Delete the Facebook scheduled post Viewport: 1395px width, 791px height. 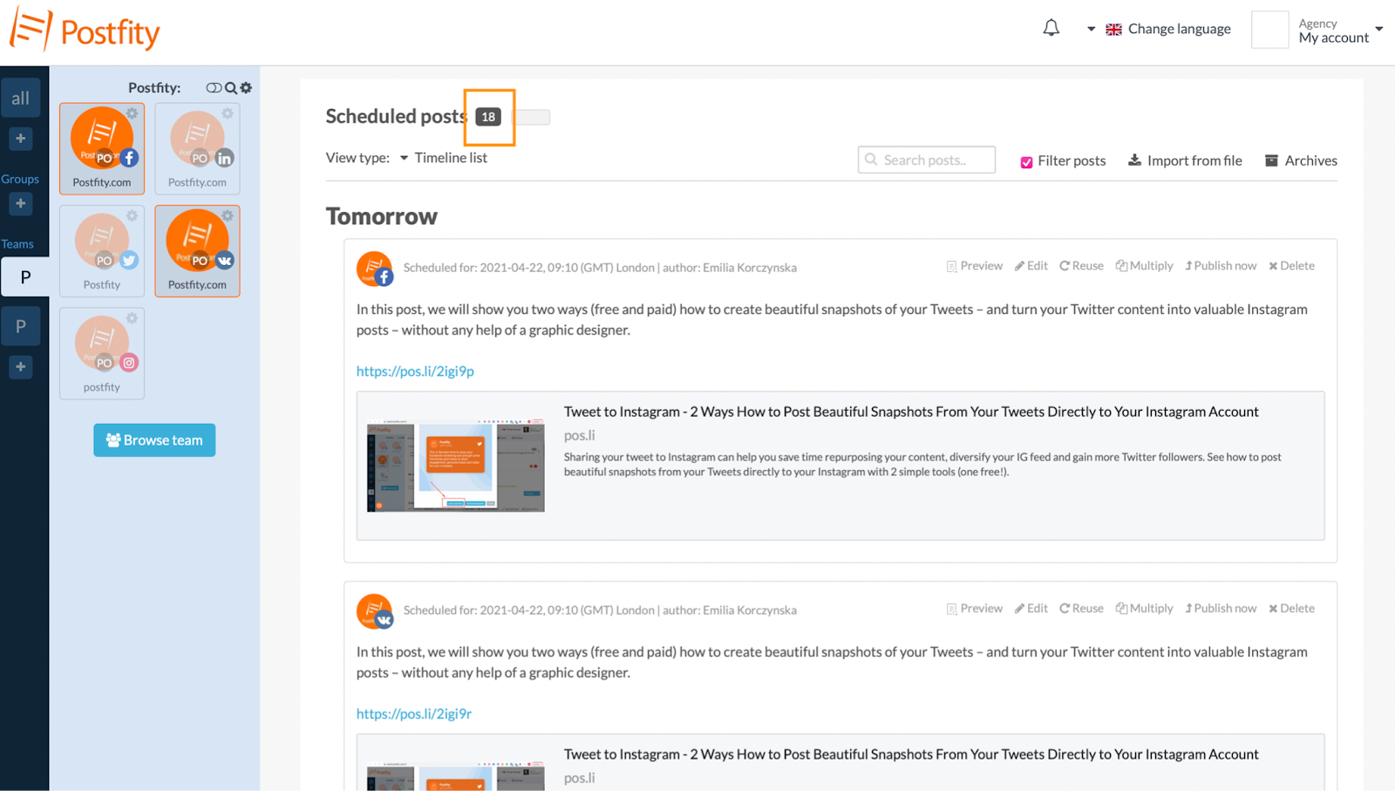(1291, 266)
